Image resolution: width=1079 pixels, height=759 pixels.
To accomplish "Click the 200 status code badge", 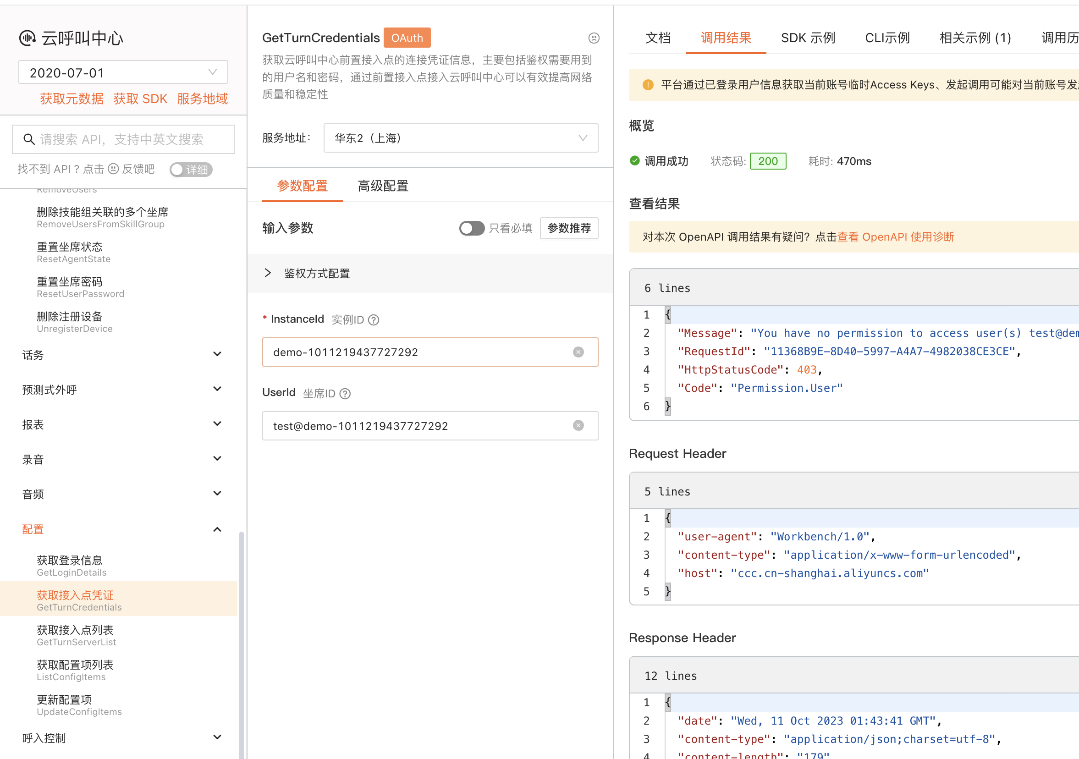I will 768,161.
